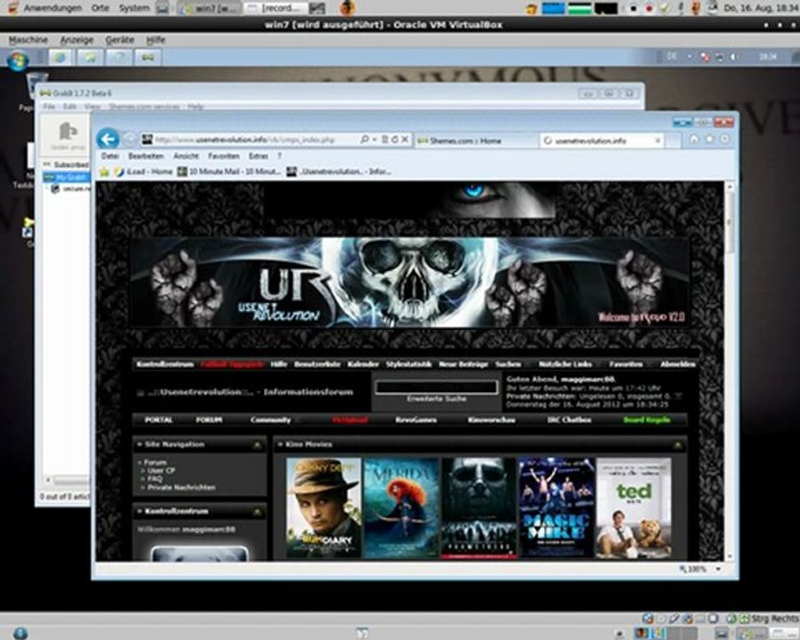Select My GrabIt in GrabIt tree
Screen dimensions: 800x640
point(67,177)
